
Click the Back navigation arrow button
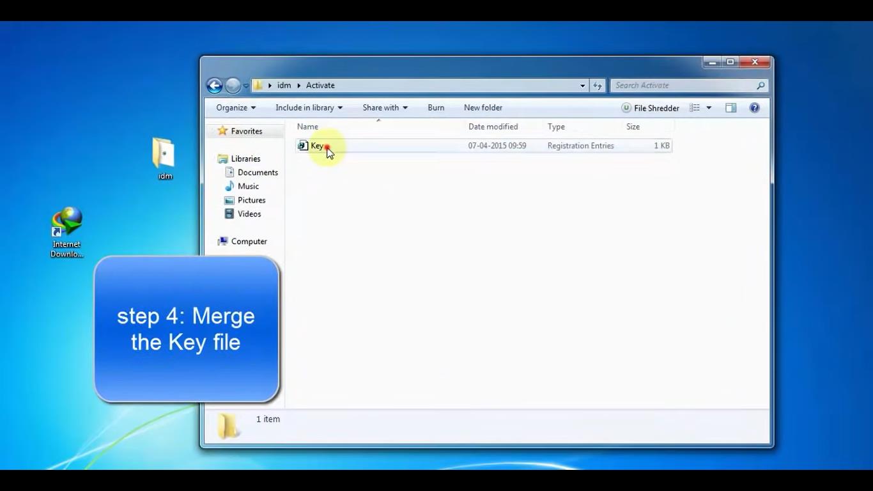pos(215,86)
